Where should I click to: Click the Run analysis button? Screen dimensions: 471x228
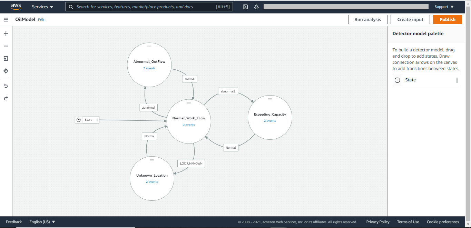[x=368, y=20]
